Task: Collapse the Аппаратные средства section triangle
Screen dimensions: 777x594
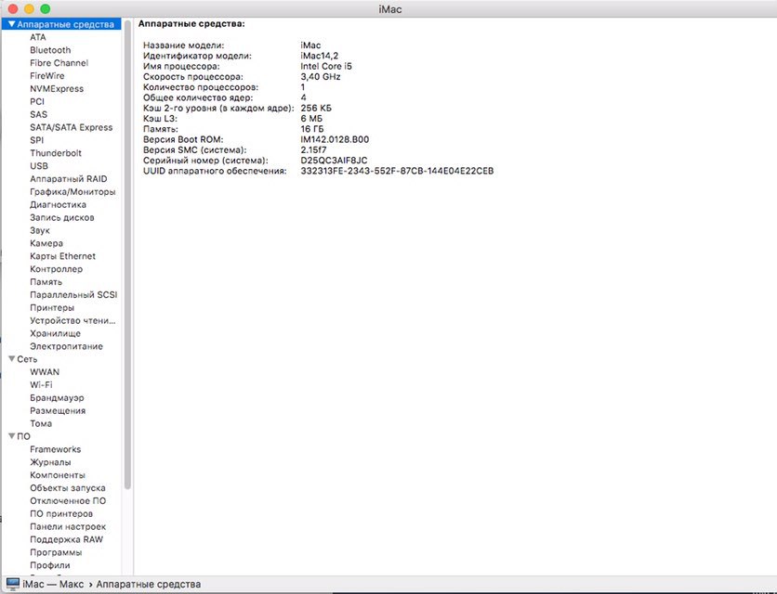Action: point(11,24)
